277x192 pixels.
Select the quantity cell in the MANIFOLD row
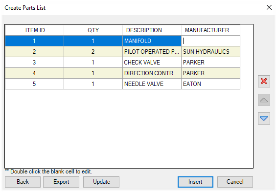pyautogui.click(x=93, y=41)
